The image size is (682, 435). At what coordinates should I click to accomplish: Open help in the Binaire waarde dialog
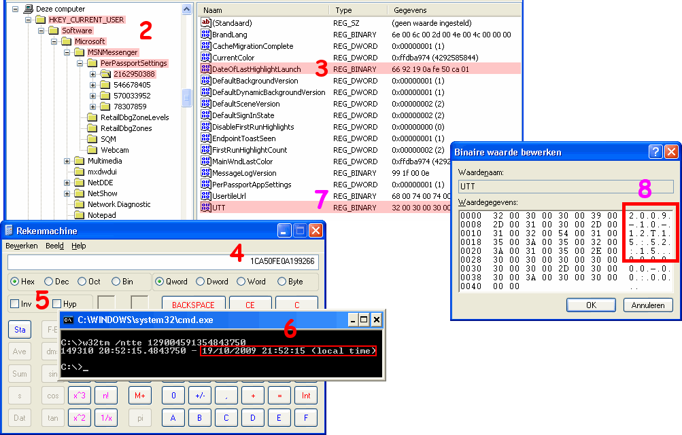(x=655, y=152)
